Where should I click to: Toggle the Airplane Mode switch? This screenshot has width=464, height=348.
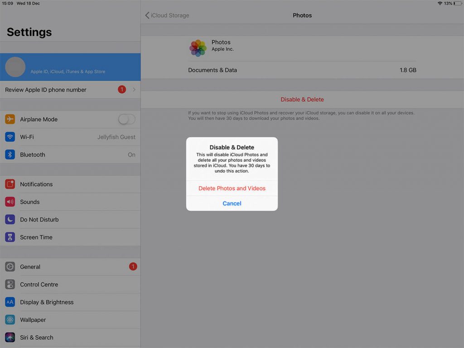pos(127,119)
